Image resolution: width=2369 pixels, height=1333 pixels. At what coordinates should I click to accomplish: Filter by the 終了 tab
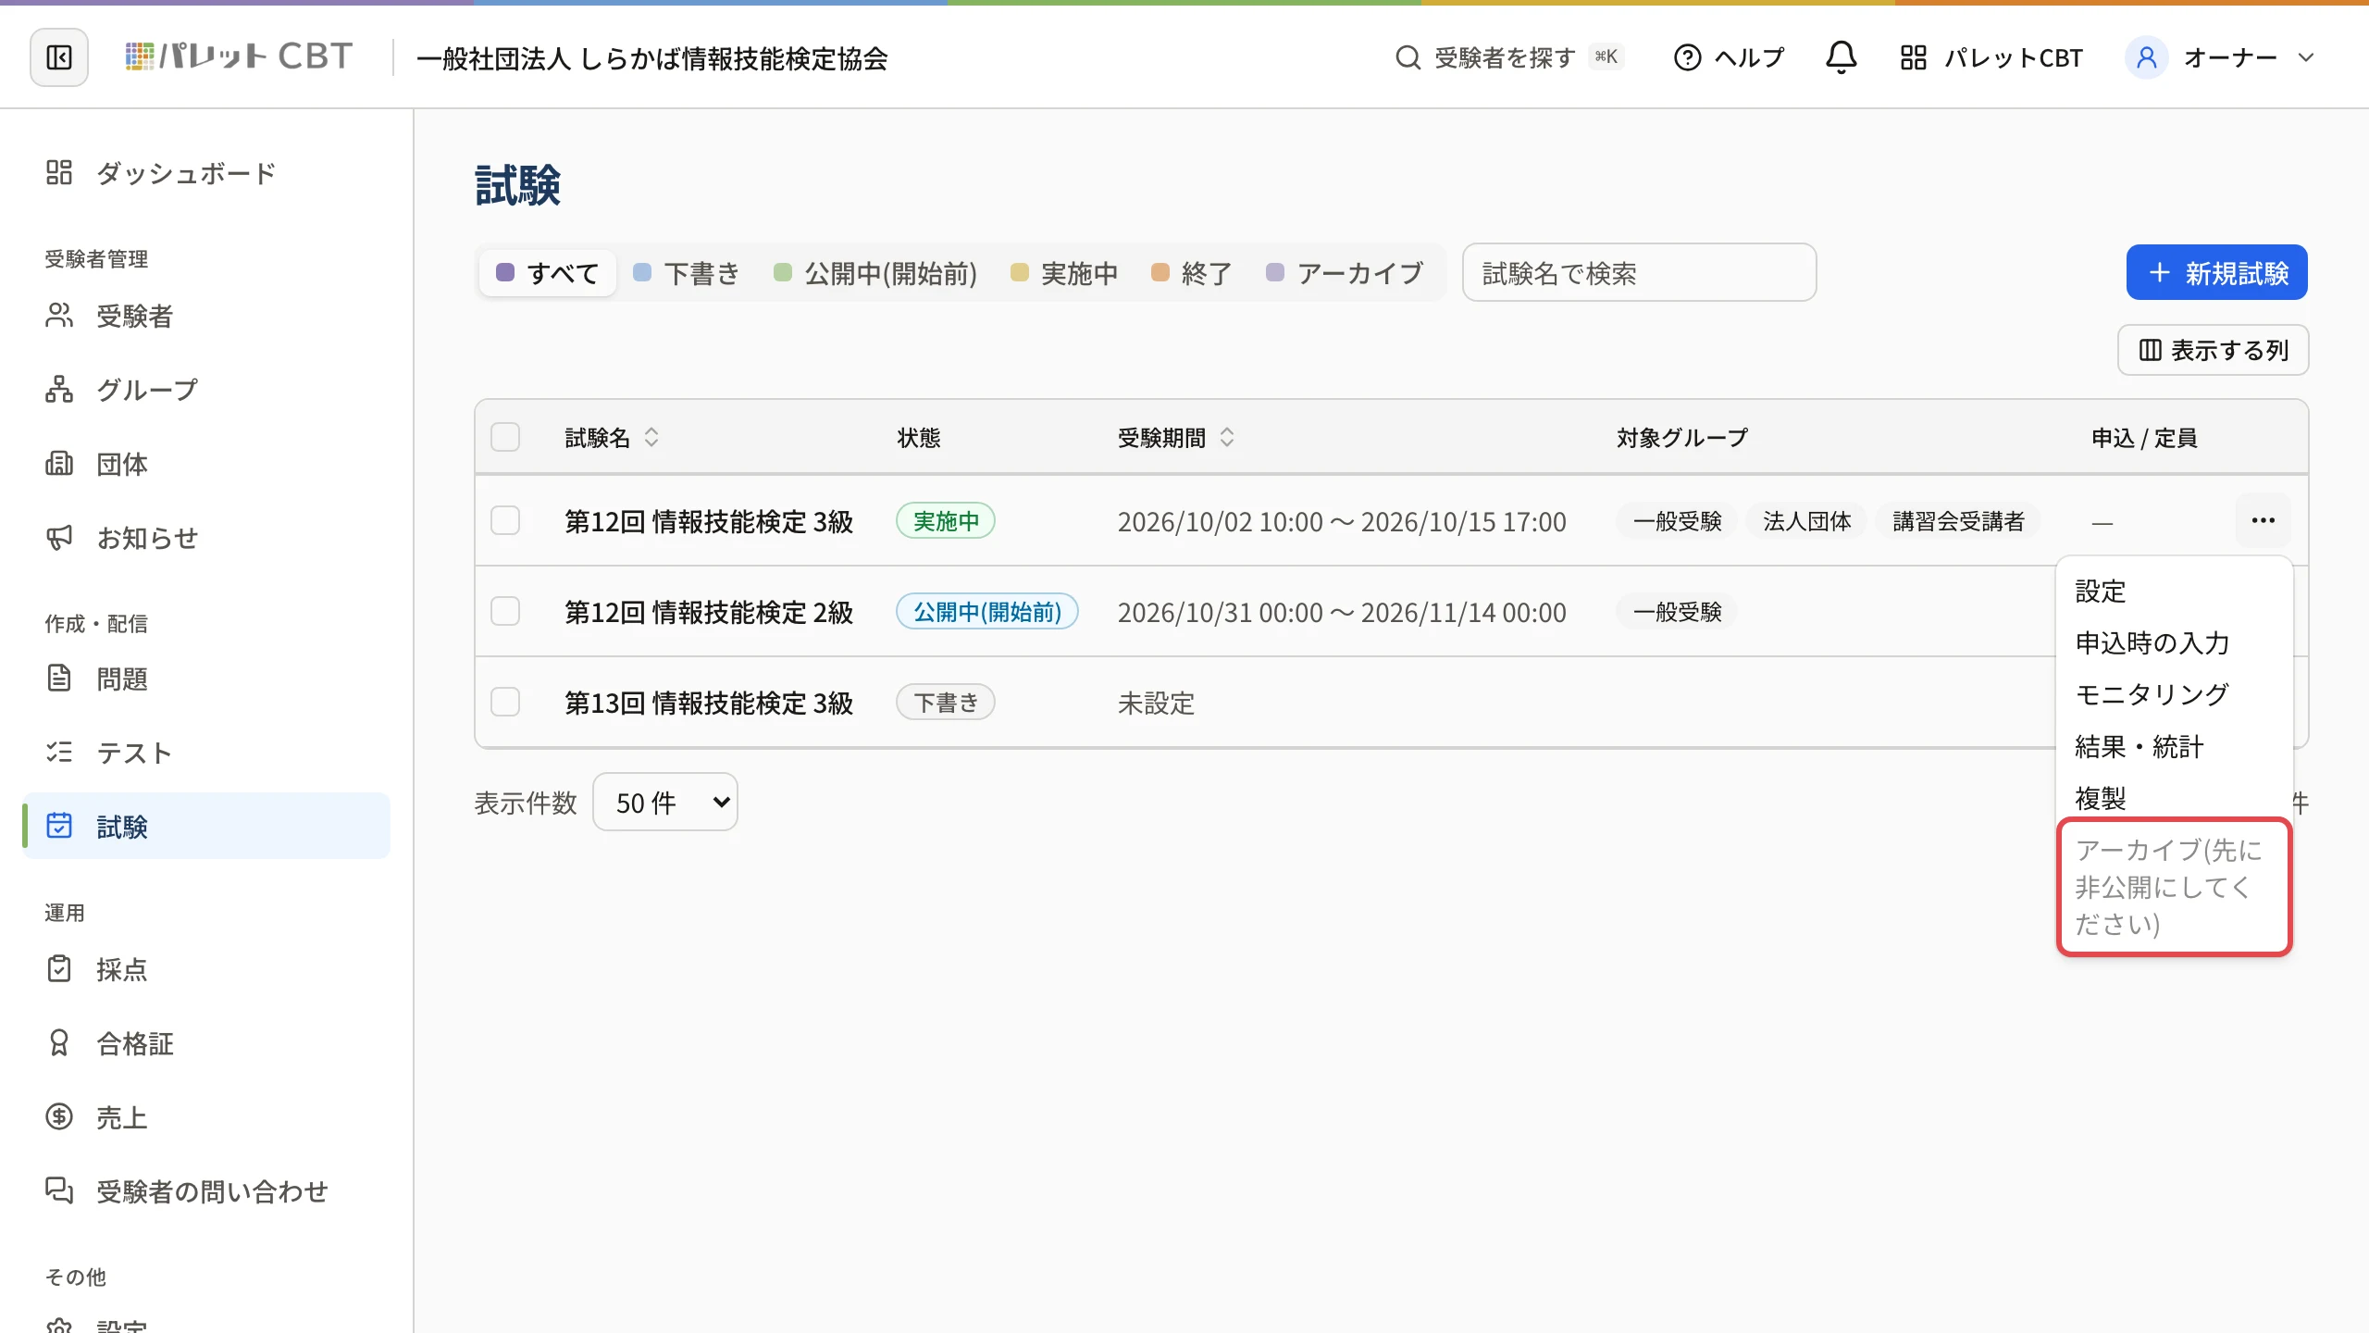(1192, 273)
